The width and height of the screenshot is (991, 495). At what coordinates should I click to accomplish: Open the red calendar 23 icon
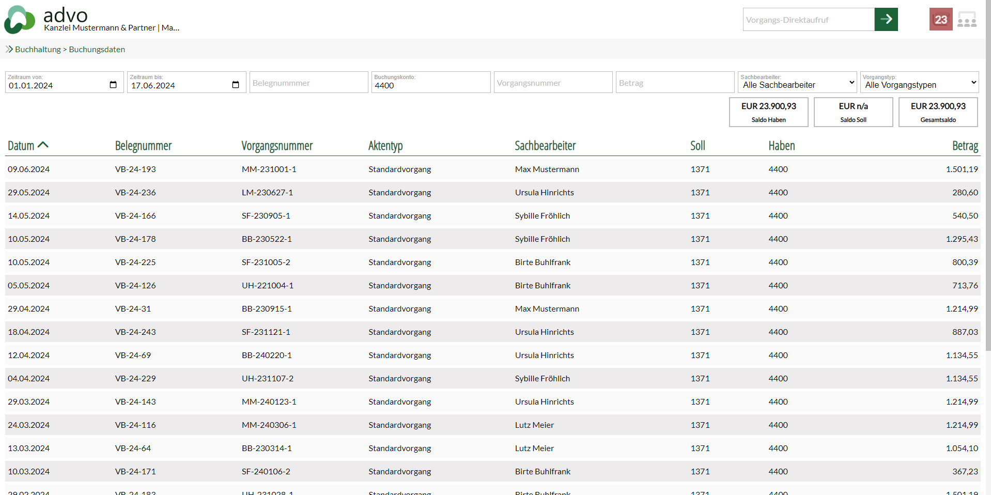[940, 20]
